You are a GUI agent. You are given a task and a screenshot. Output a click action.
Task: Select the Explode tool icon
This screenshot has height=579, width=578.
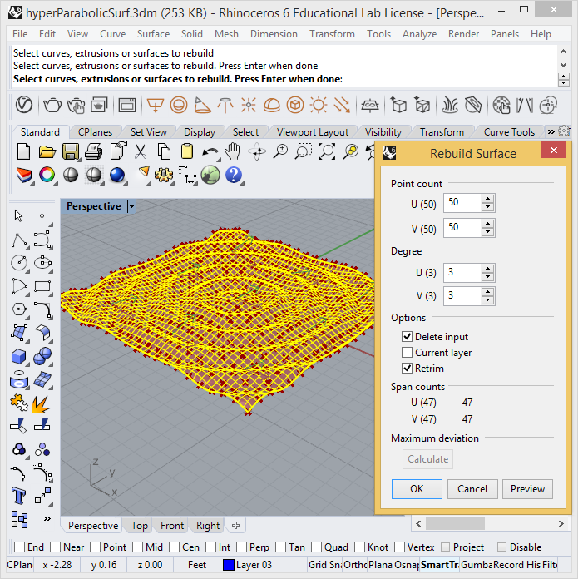pos(41,404)
